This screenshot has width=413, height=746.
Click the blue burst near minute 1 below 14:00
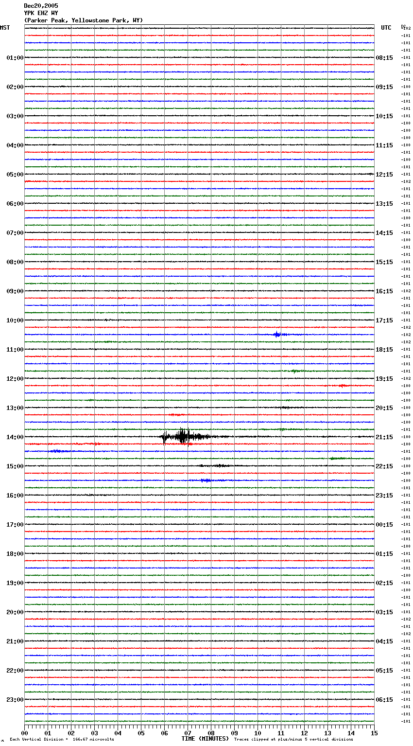click(x=58, y=451)
